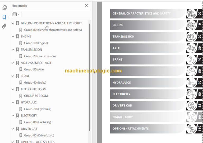Image resolution: width=203 pixels, height=143 pixels.
Task: Click the group 85 driver's cab icon
Action: click(191, 106)
